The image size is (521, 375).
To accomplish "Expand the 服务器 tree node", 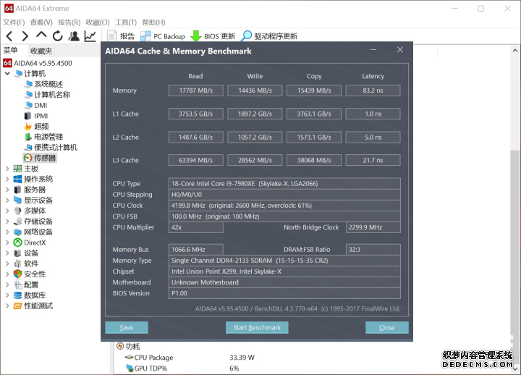I will pyautogui.click(x=7, y=190).
